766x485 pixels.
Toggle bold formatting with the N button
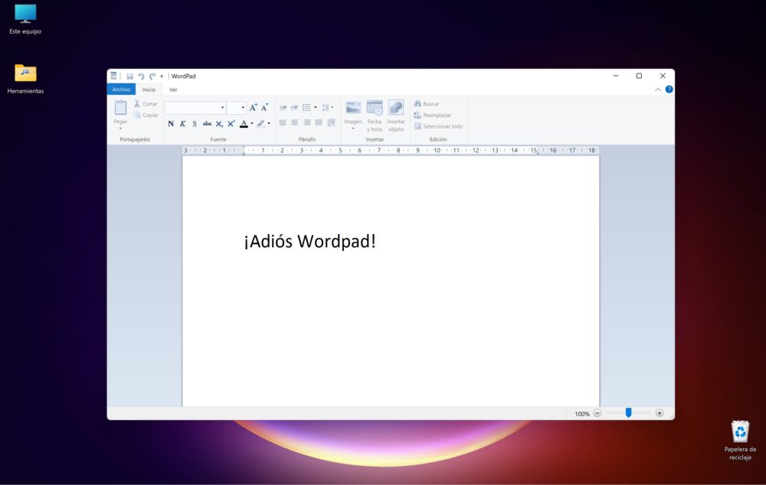pyautogui.click(x=171, y=123)
